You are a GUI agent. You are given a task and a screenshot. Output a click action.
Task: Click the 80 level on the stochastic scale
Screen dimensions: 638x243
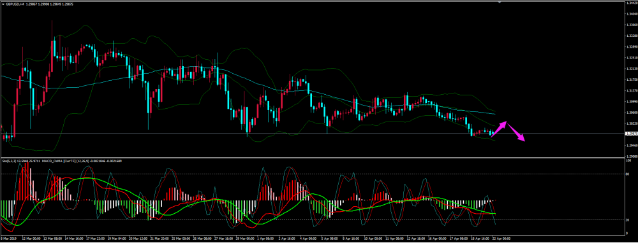[627, 174]
